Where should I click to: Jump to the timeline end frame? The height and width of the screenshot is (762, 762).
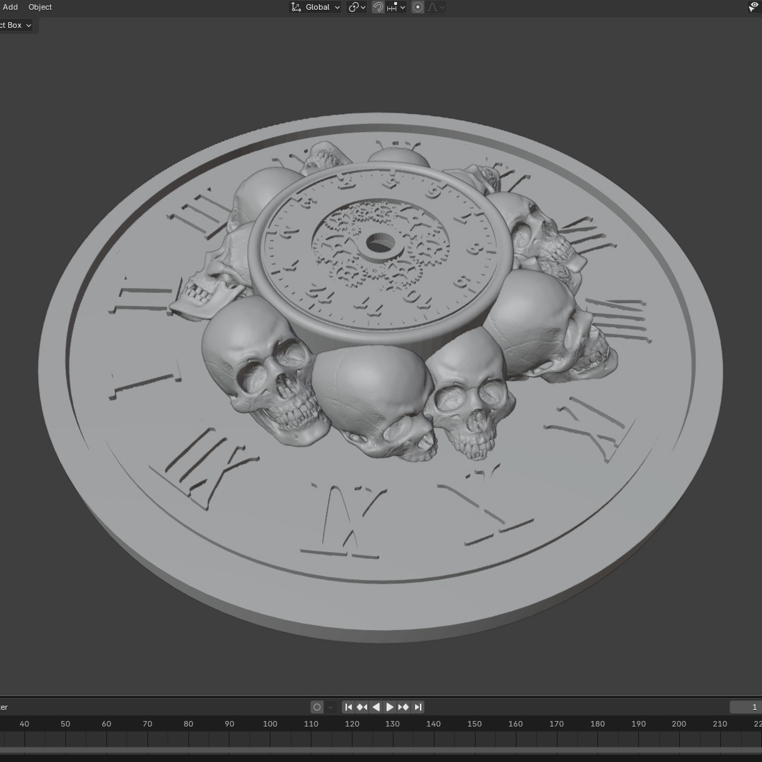point(417,707)
